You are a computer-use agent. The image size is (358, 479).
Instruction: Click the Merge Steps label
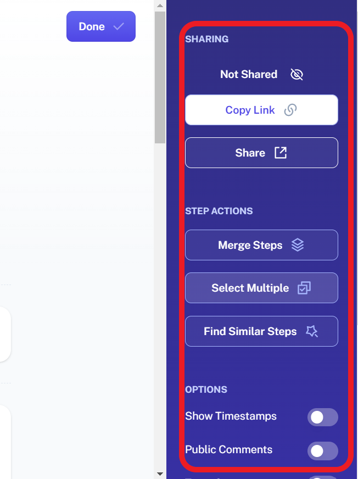[250, 245]
